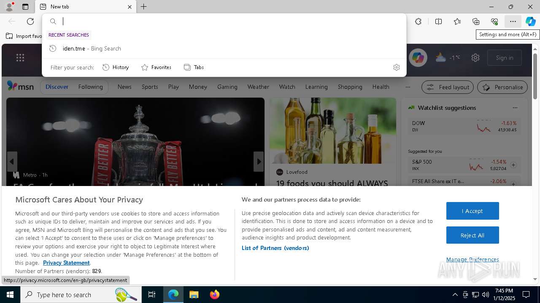Open Manage Preferences link
Screen dimensions: 540x303
point(472,259)
